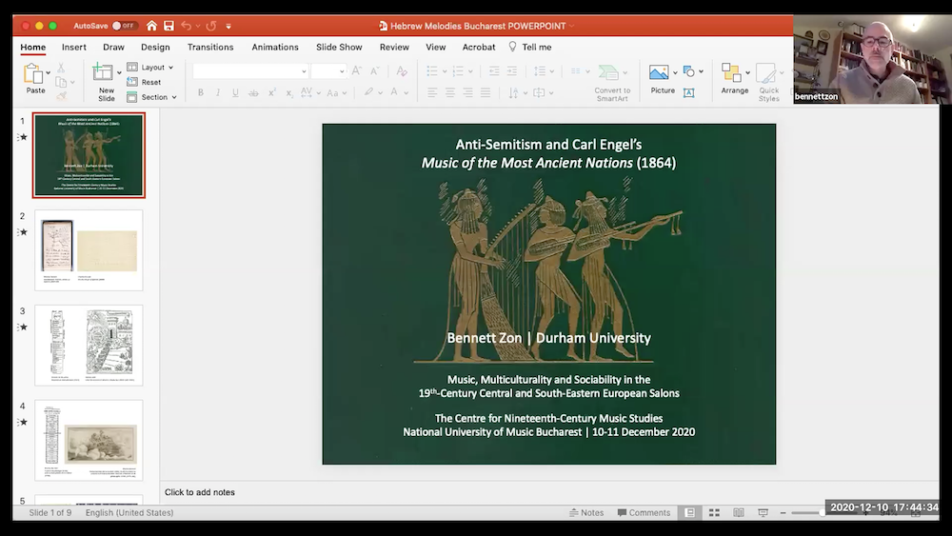Screen dimensions: 952x536
Task: Toggle Bold formatting
Action: [200, 93]
